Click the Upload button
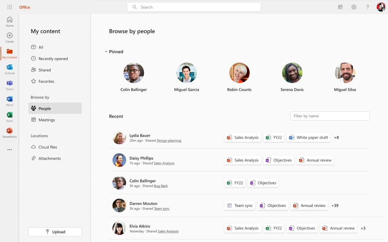 (55, 232)
